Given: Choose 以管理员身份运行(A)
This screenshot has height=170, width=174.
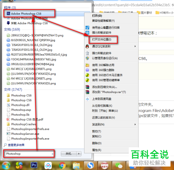Looking at the screenshot, I should 105,58.
